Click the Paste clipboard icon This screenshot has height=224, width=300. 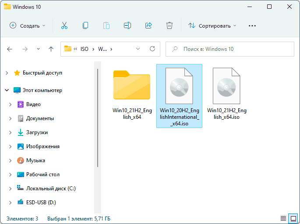pyautogui.click(x=106, y=25)
